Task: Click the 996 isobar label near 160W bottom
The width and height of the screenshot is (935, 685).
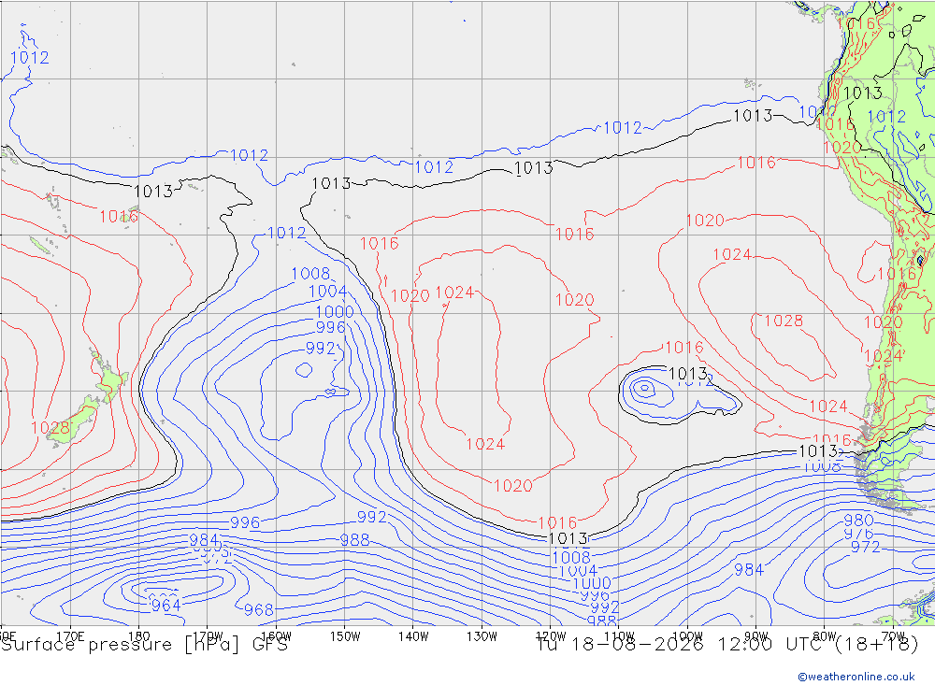Action: [x=245, y=522]
